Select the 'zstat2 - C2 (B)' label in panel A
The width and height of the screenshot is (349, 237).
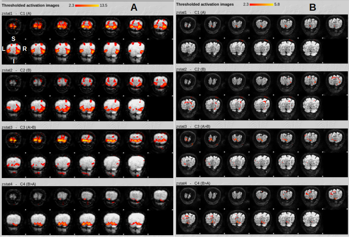17,70
